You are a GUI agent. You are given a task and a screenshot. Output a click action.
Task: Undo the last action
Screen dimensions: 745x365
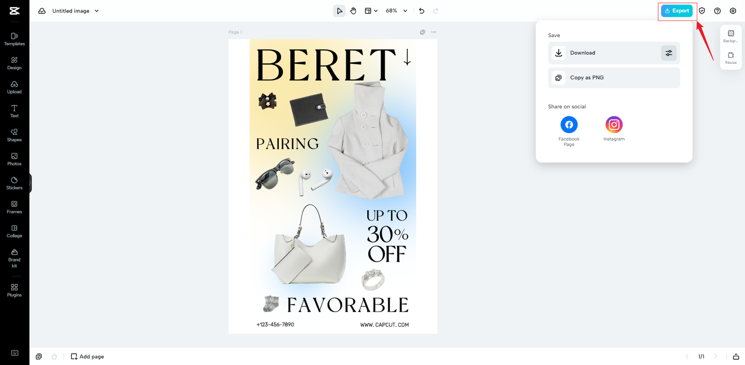click(x=421, y=11)
